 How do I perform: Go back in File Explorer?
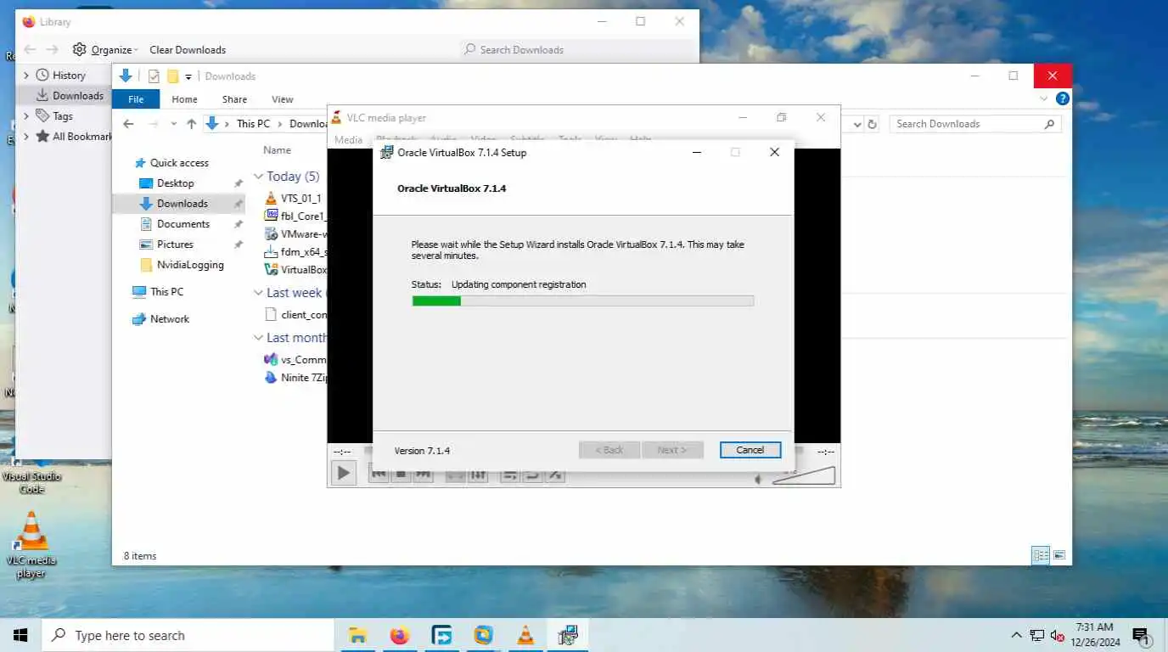(128, 124)
